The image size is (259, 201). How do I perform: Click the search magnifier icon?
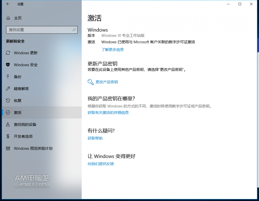point(74,30)
